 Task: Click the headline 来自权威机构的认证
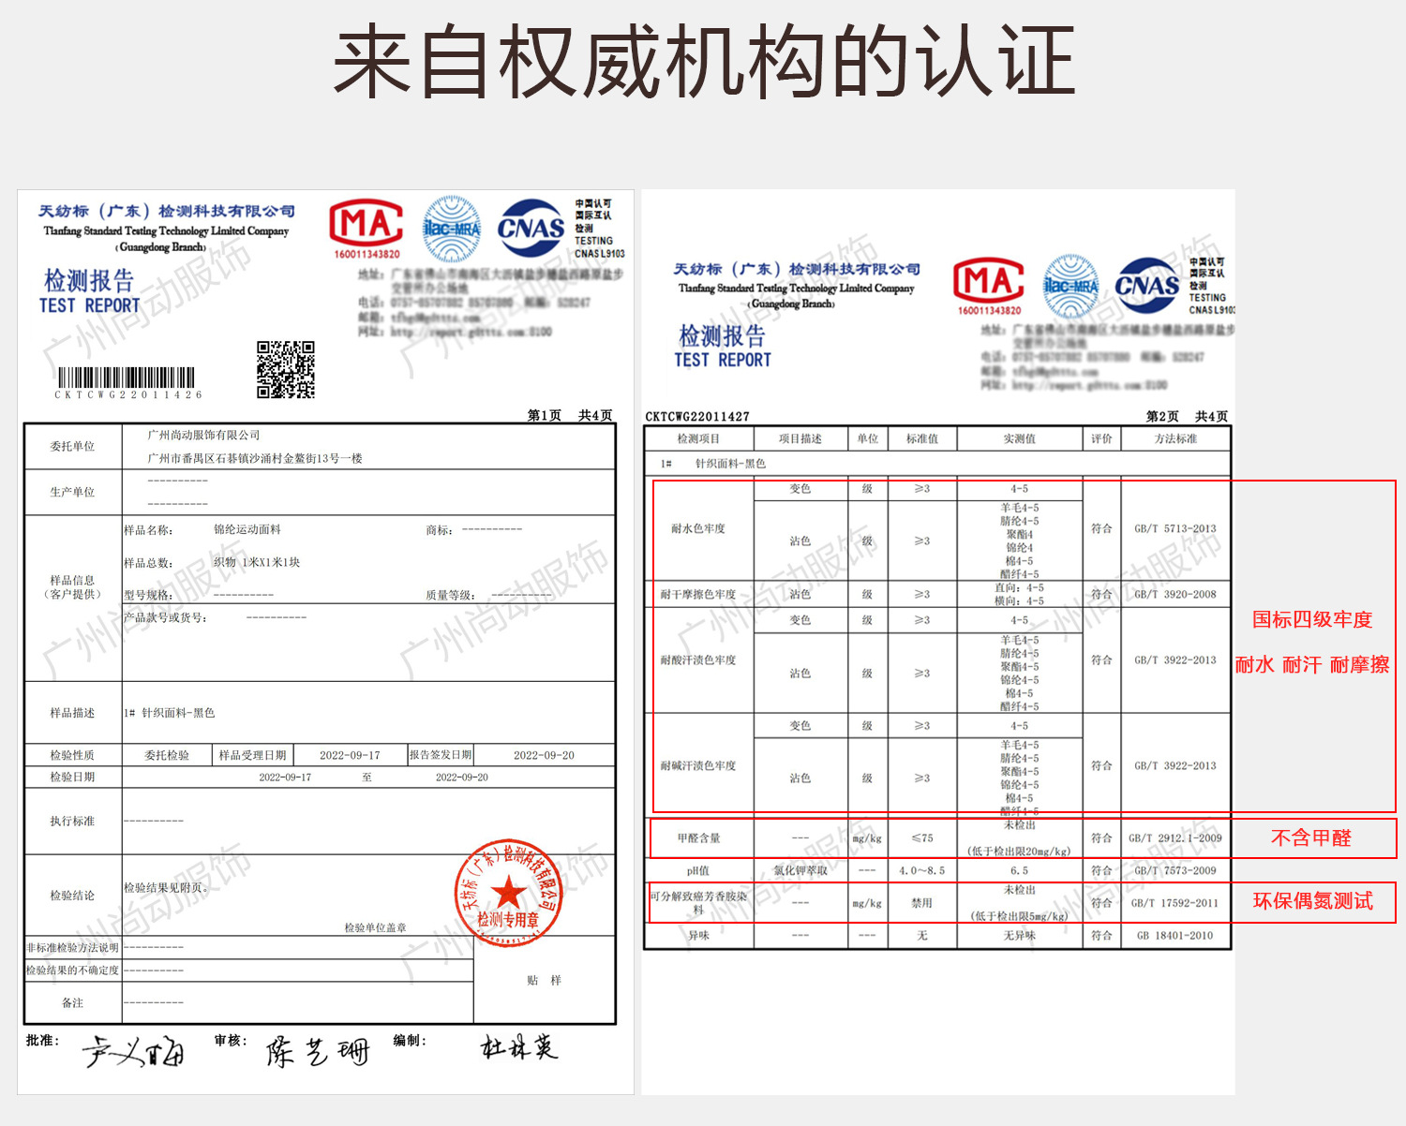[x=704, y=62]
